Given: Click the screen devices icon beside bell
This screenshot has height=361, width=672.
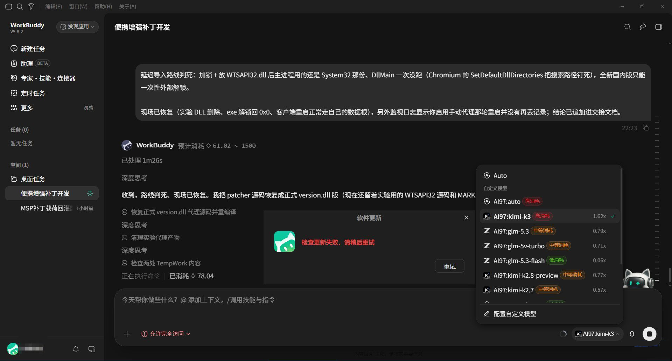Looking at the screenshot, I should click(92, 349).
